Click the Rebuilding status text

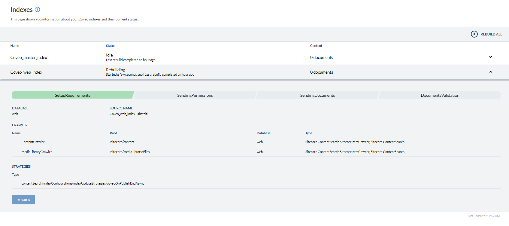(116, 70)
